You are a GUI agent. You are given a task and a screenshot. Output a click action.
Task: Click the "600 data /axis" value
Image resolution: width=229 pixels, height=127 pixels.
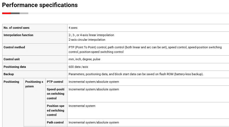[x=78, y=67]
